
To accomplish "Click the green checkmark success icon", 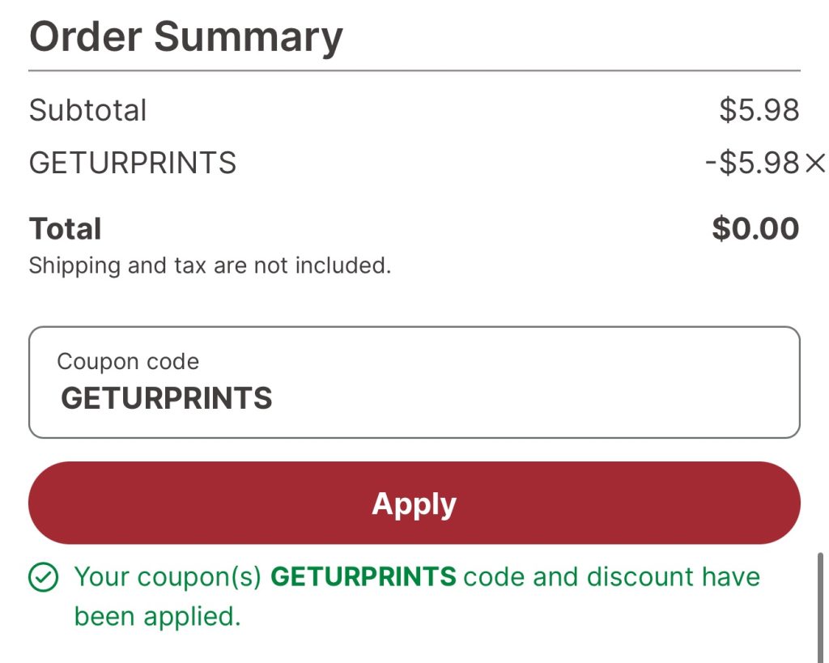I will (x=44, y=577).
